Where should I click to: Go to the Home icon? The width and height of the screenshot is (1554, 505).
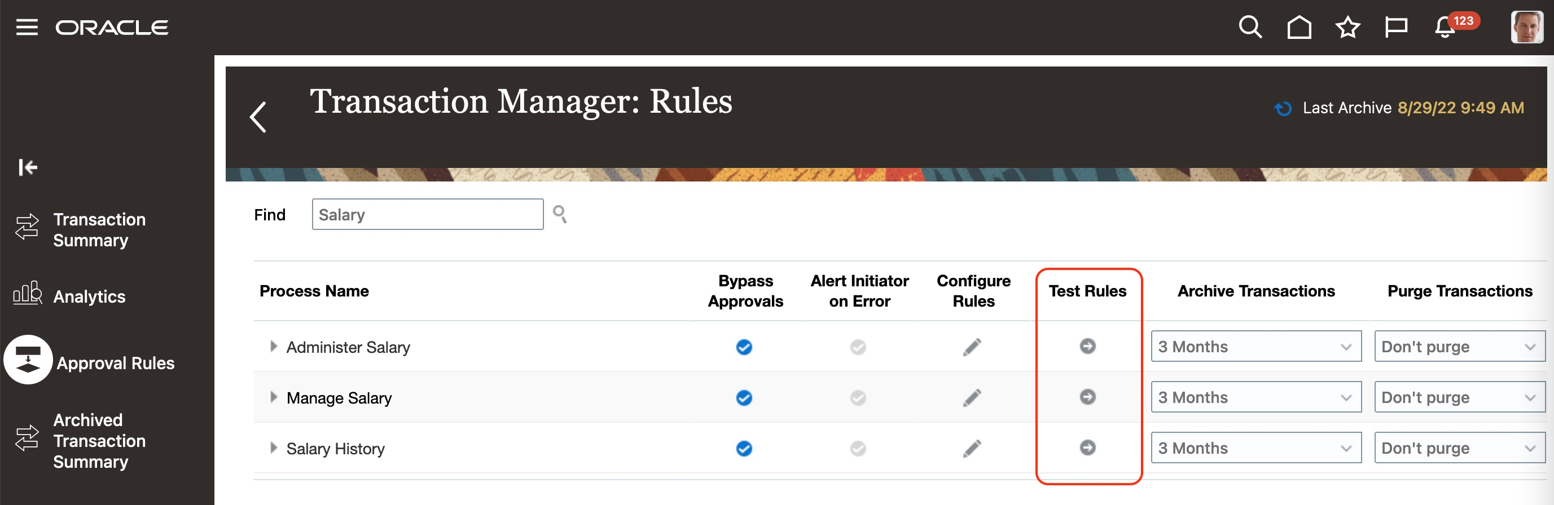pyautogui.click(x=1298, y=27)
